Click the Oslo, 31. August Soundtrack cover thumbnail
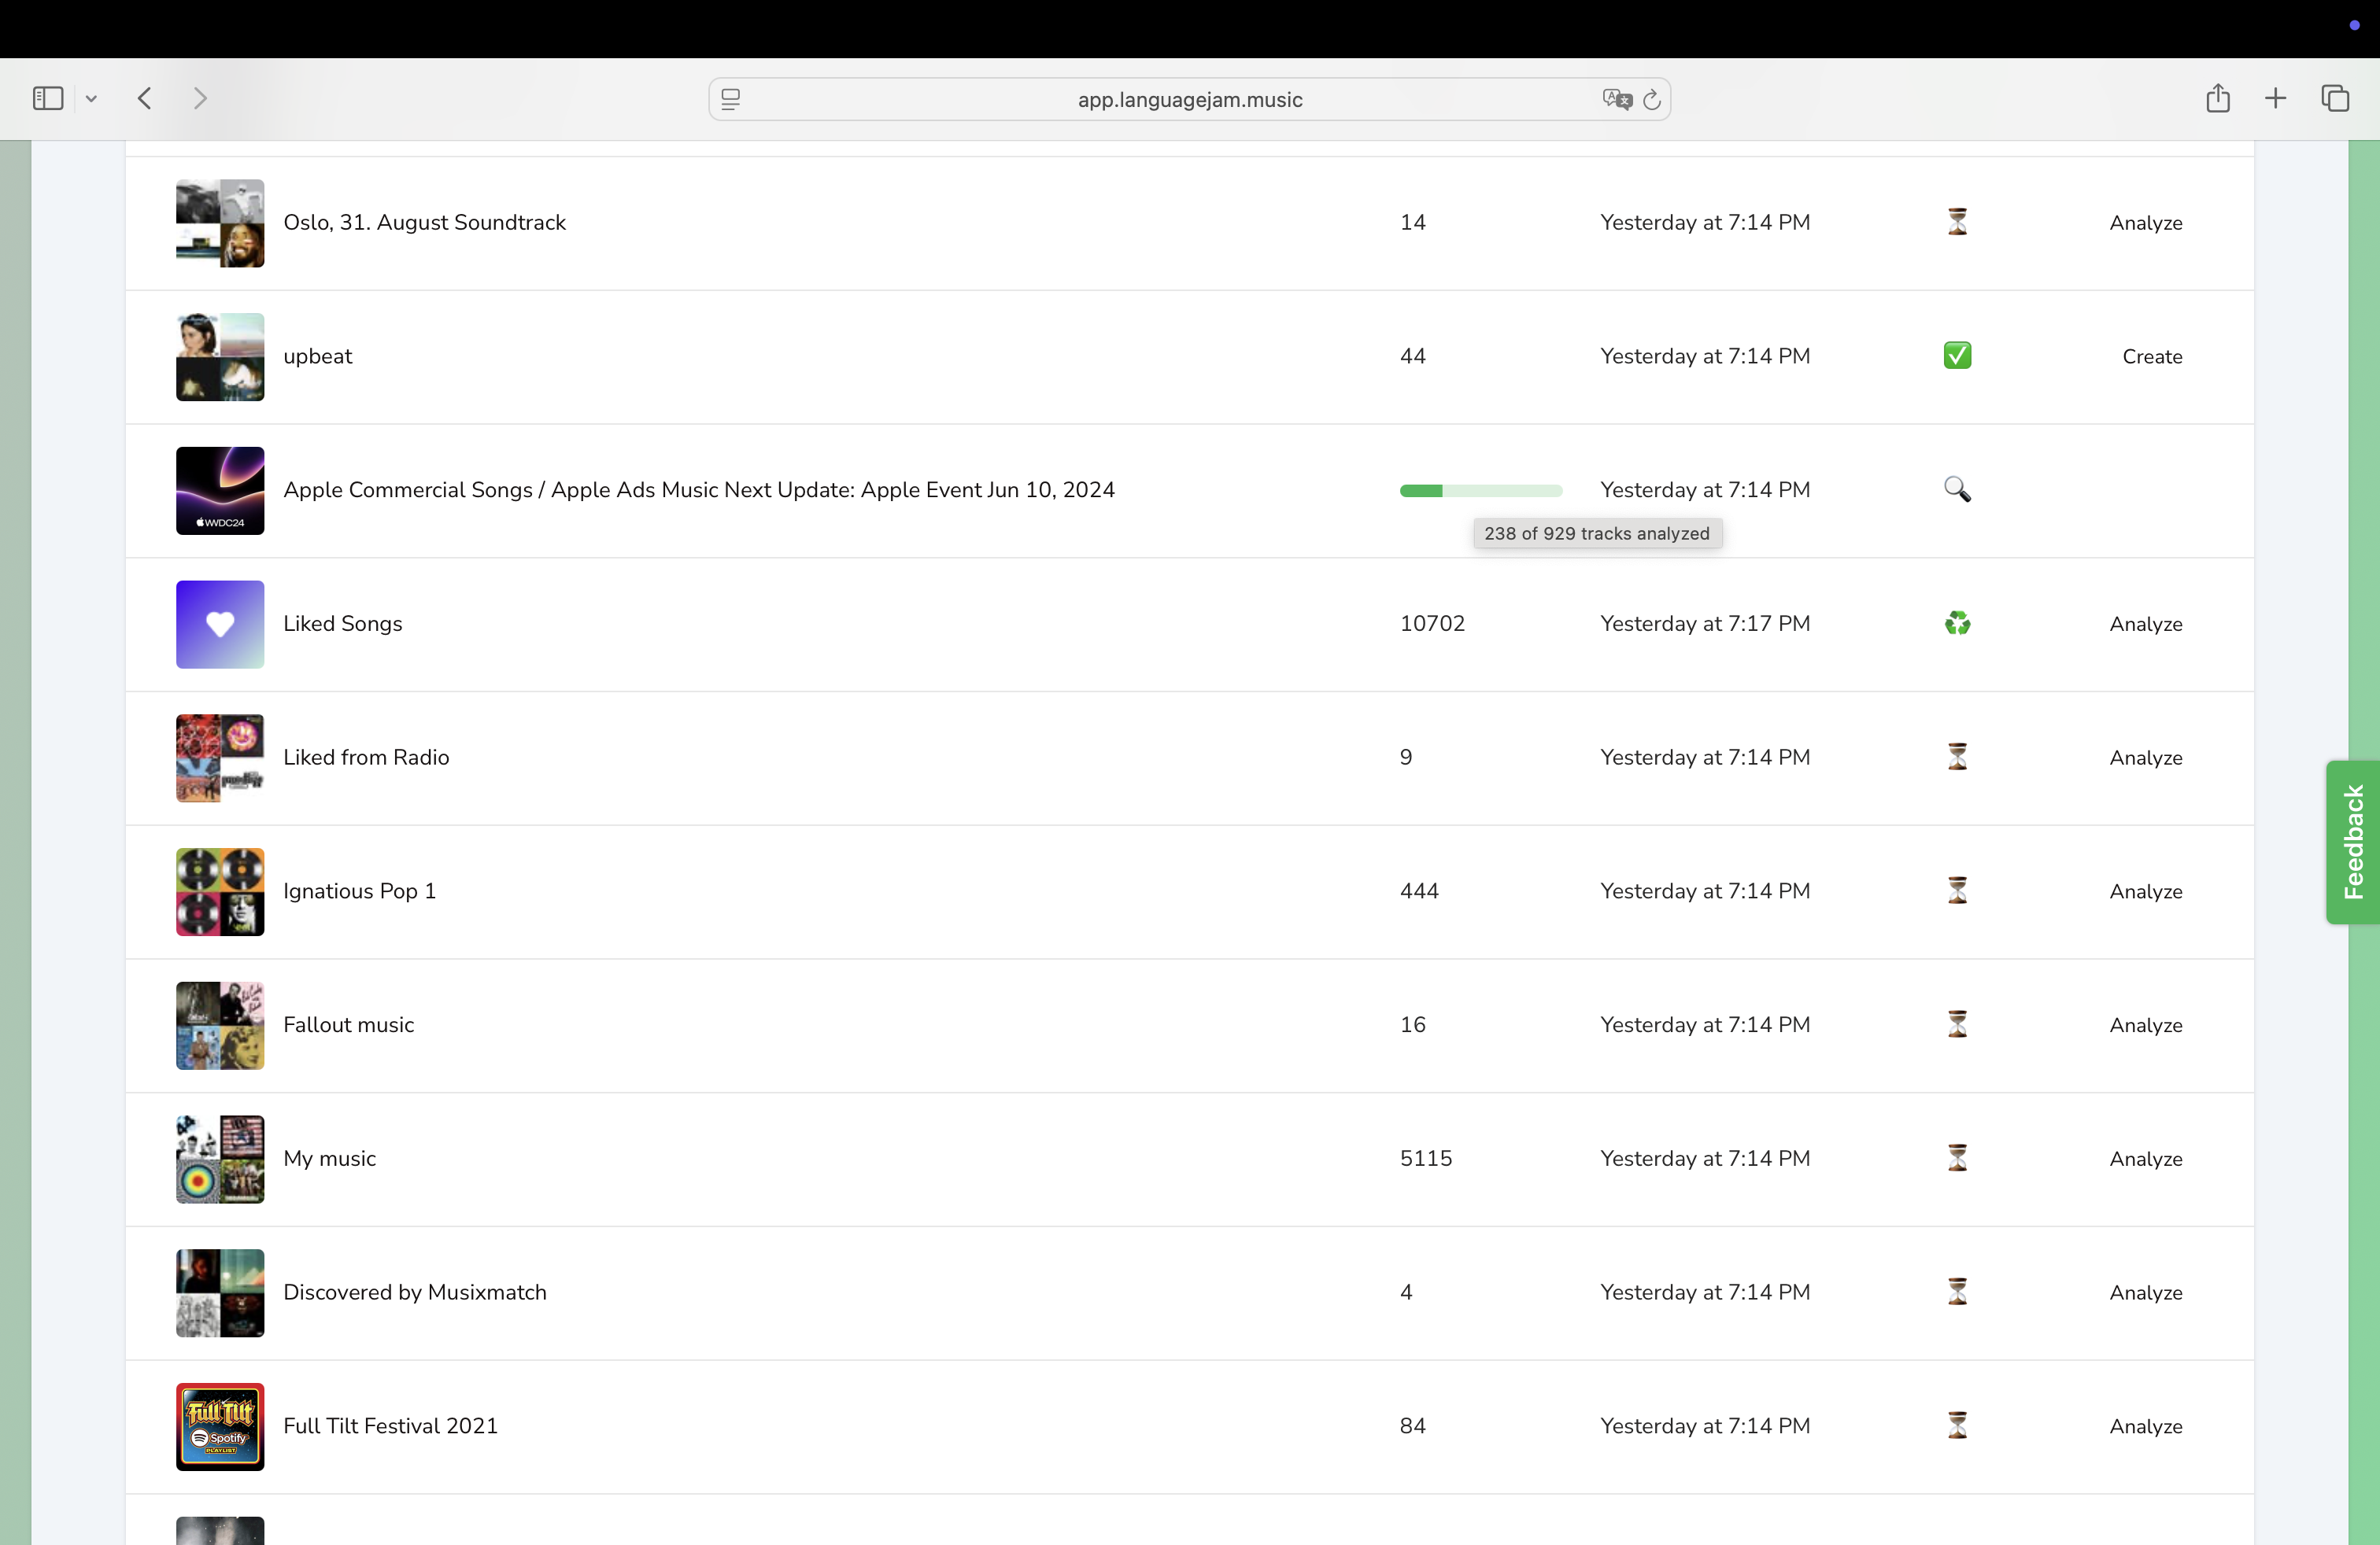The image size is (2380, 1545). coord(220,223)
